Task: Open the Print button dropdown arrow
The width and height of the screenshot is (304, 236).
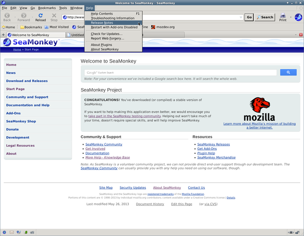Action: (291, 17)
